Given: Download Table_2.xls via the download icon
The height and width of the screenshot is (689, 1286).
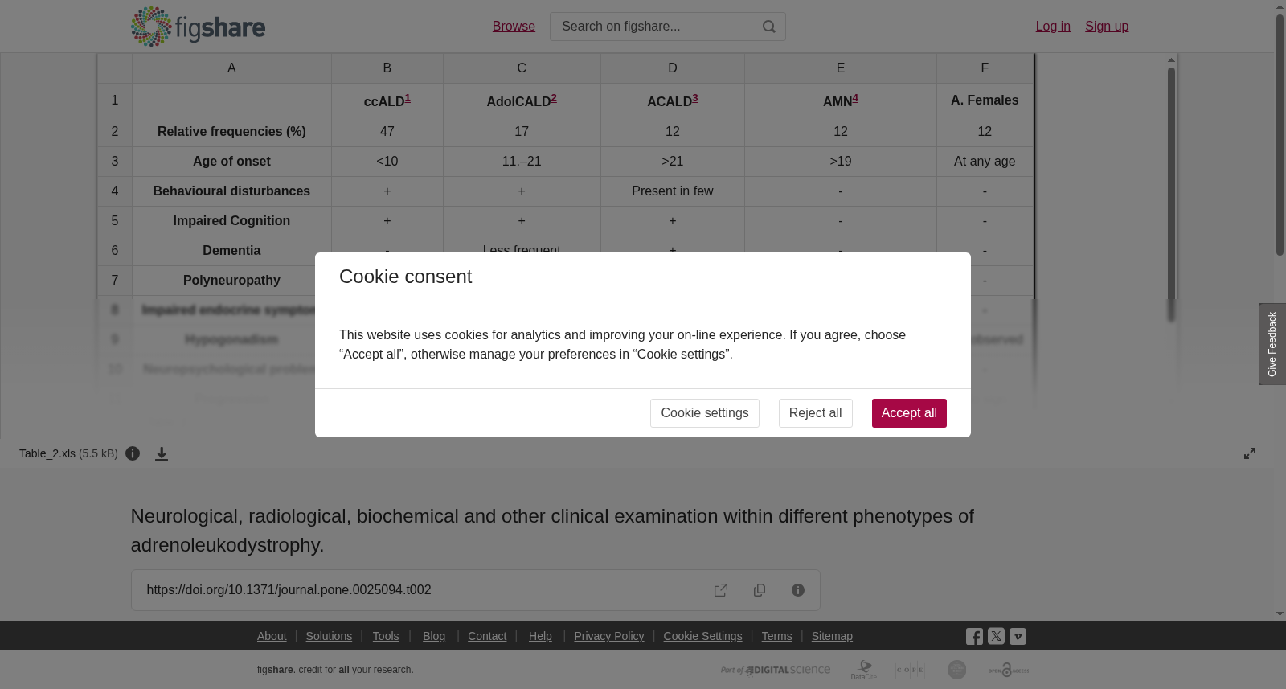Looking at the screenshot, I should pos(162,453).
